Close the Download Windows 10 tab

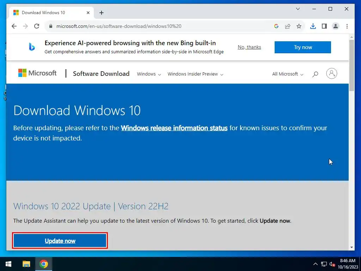(88, 13)
